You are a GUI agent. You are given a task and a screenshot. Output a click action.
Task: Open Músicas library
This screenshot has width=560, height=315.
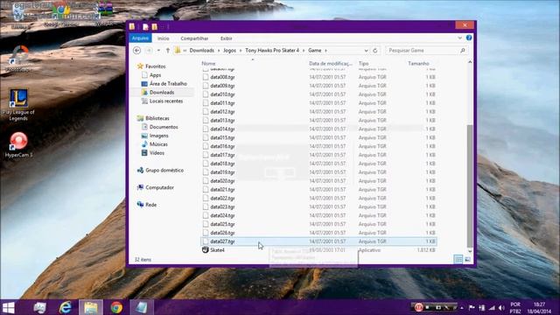pos(158,144)
